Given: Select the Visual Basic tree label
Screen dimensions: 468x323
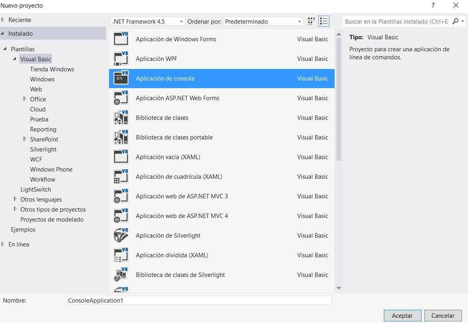Looking at the screenshot, I should pyautogui.click(x=36, y=59).
